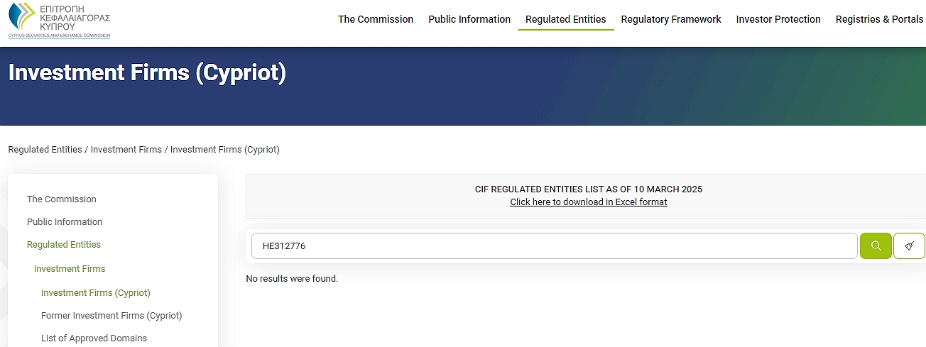Click the clear search broom icon

click(909, 246)
